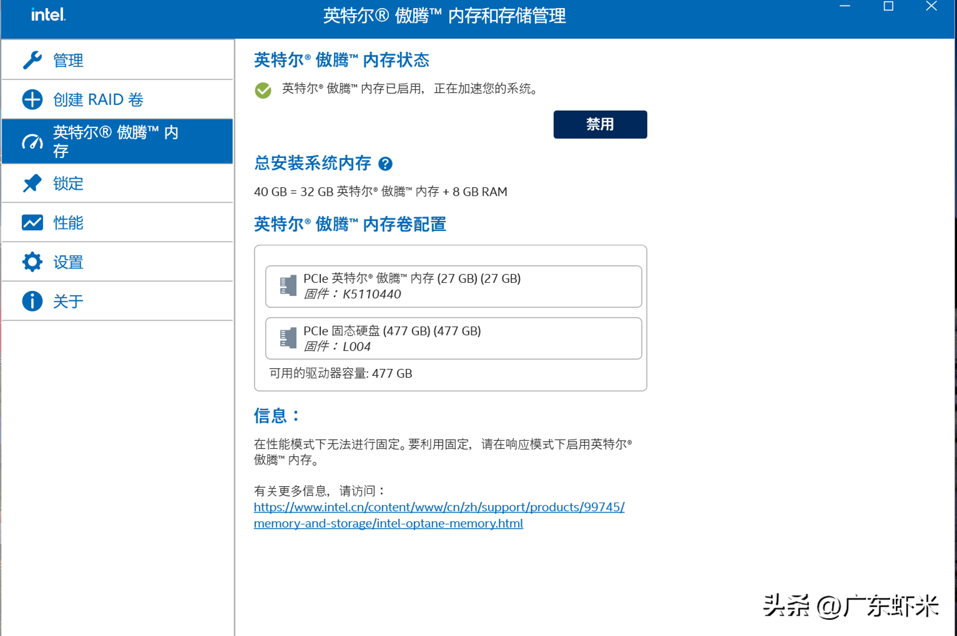
Task: Select the PCIe 傲腾 内存 (27 GB) row
Action: (453, 286)
